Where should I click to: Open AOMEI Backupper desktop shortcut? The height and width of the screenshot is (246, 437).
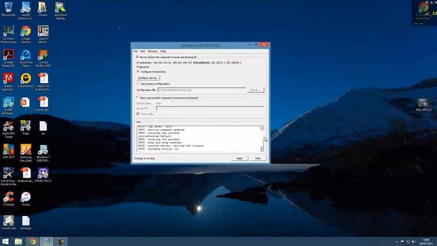tap(9, 105)
